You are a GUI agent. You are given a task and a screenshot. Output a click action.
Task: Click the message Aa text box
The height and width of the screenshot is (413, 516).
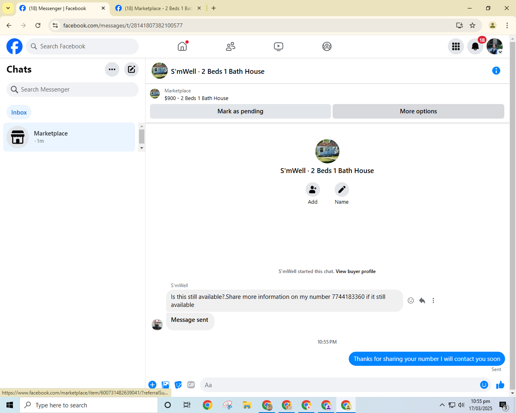pos(339,385)
